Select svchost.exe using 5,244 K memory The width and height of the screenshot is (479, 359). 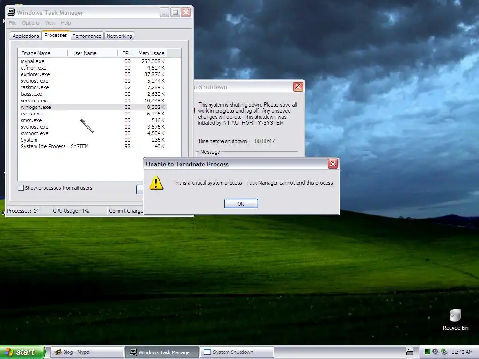[x=93, y=81]
